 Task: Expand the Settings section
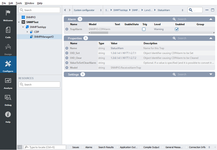(x=211, y=74)
